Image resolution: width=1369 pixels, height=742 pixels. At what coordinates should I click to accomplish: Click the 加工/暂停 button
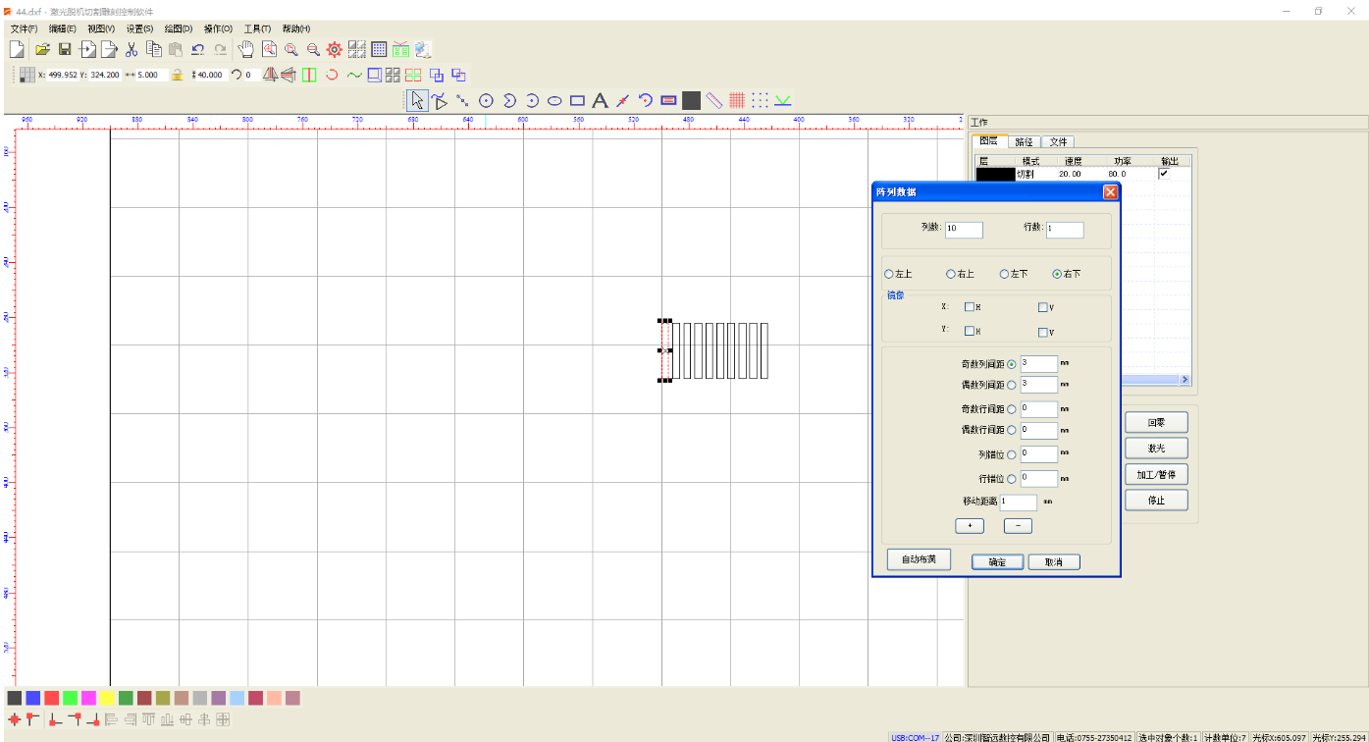click(x=1156, y=474)
